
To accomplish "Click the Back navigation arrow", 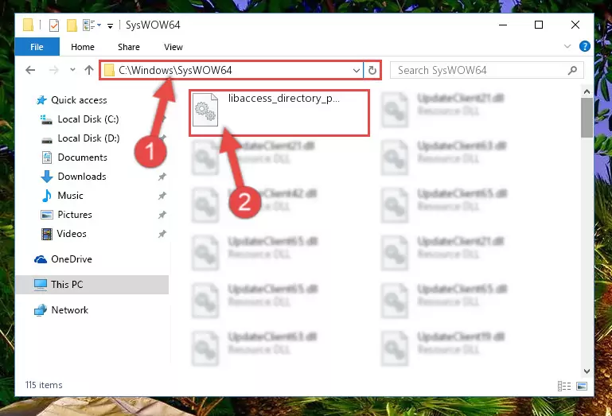I will tap(30, 70).
